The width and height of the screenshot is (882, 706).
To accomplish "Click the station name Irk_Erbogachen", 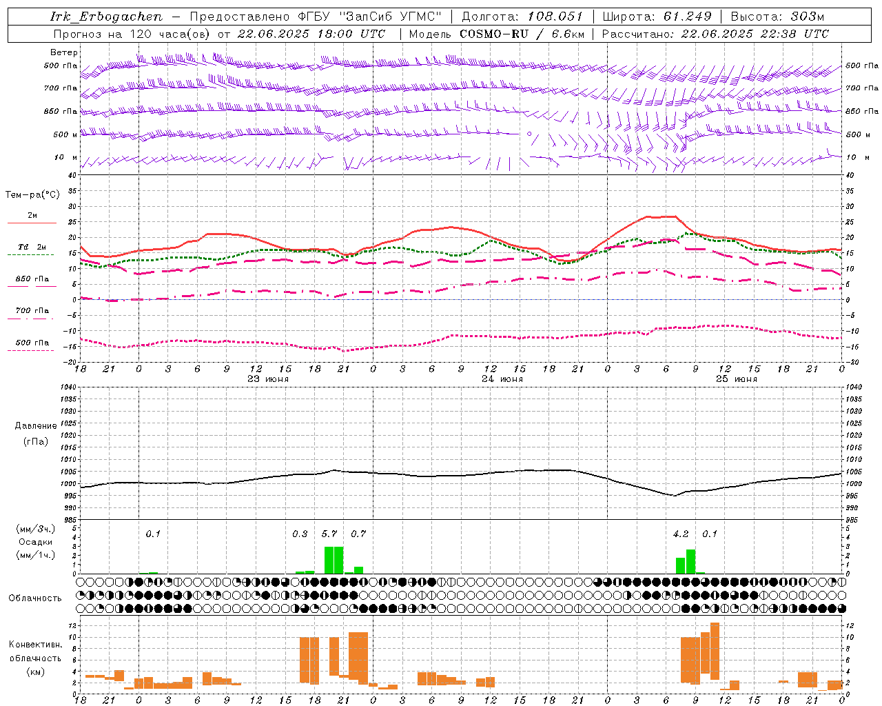I will [x=107, y=17].
